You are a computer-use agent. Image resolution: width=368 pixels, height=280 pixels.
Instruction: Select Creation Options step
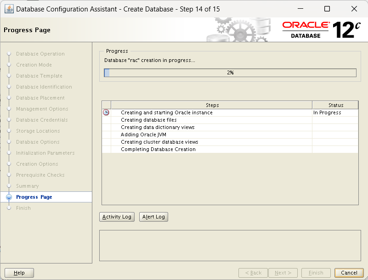(37, 164)
